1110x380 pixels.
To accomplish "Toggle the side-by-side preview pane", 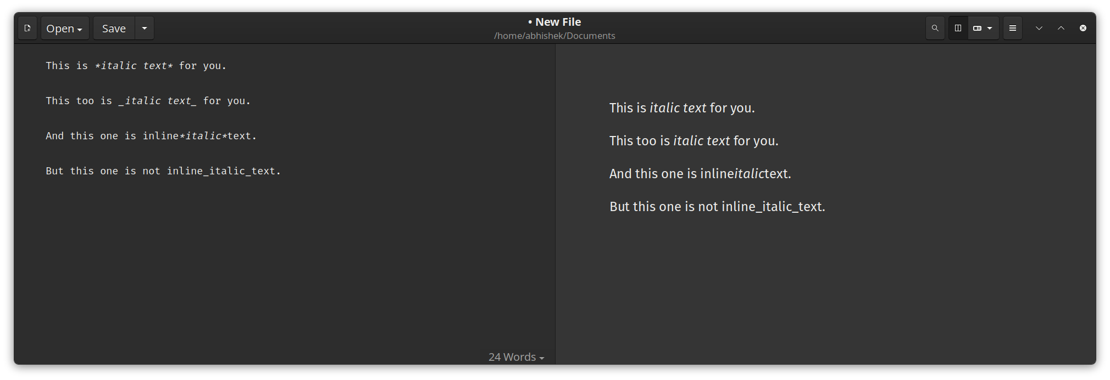I will [x=958, y=28].
